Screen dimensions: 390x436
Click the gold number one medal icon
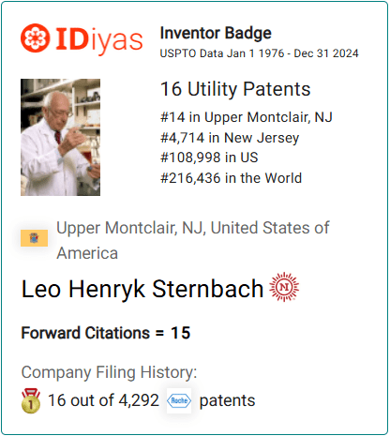pos(31,400)
